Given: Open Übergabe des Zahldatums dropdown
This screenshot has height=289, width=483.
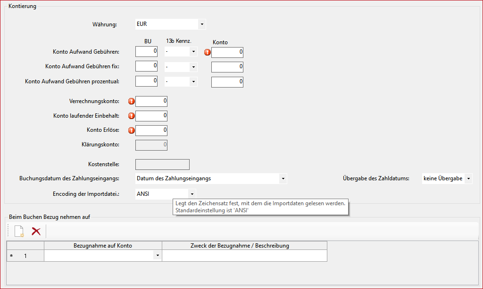Looking at the screenshot, I should pos(468,179).
